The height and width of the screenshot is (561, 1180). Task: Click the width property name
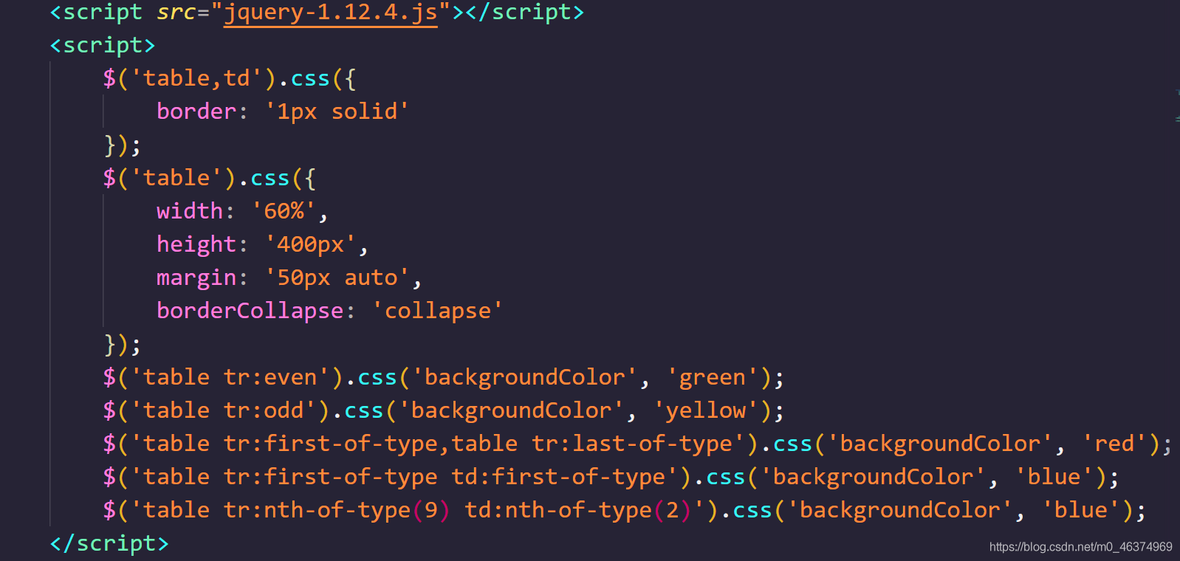(190, 211)
